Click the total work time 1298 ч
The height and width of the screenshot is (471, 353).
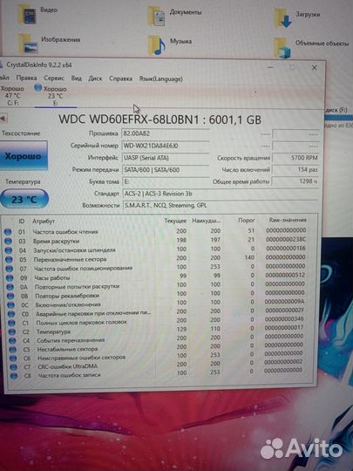click(295, 181)
